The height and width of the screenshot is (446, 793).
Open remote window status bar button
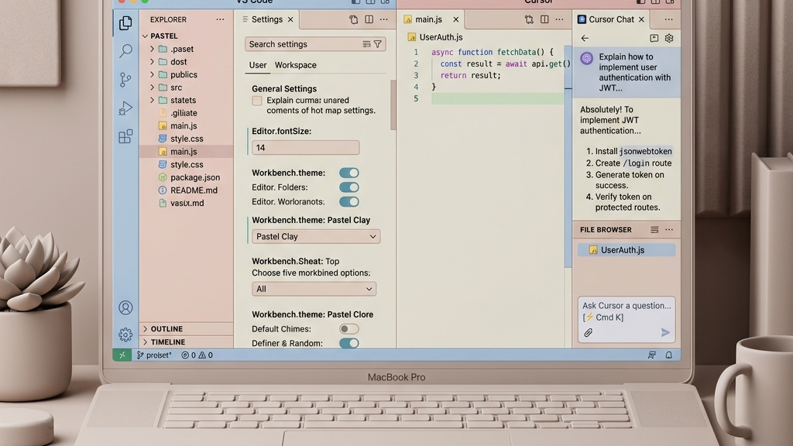[122, 355]
